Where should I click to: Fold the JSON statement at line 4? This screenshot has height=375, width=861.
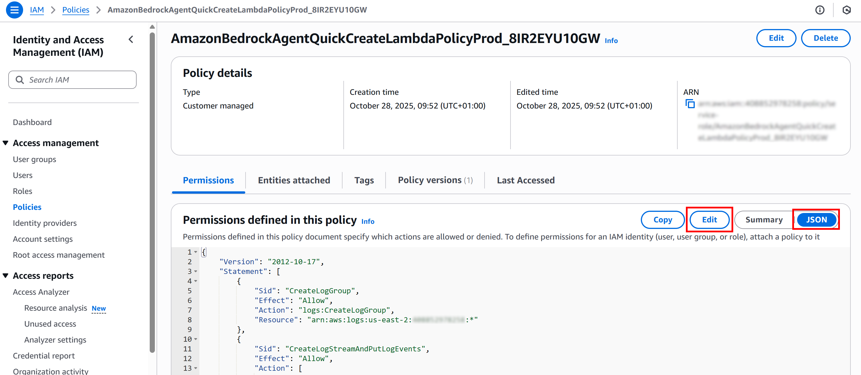[196, 281]
